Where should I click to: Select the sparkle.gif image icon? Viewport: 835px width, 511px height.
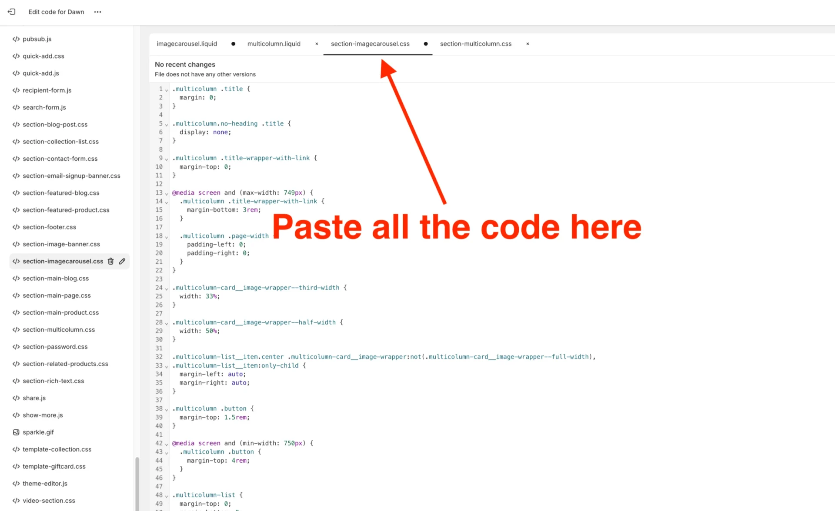(16, 432)
